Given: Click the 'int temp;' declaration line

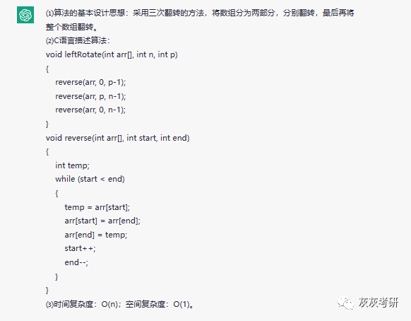Looking at the screenshot, I should point(72,165).
